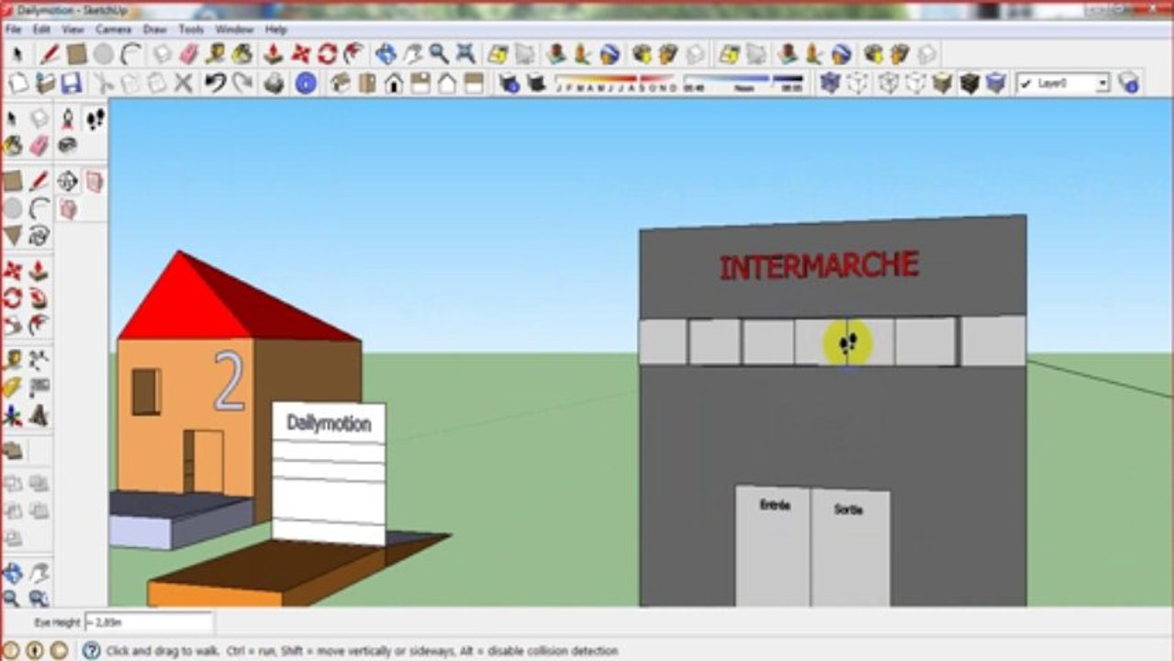
Task: Click the Entrée door on the store
Action: tap(773, 545)
